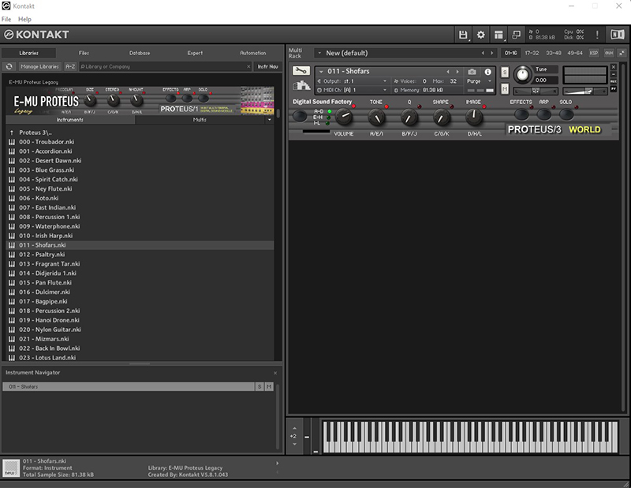
Task: Open the 011 - Shofars instrument name dropdown
Action: 321,72
